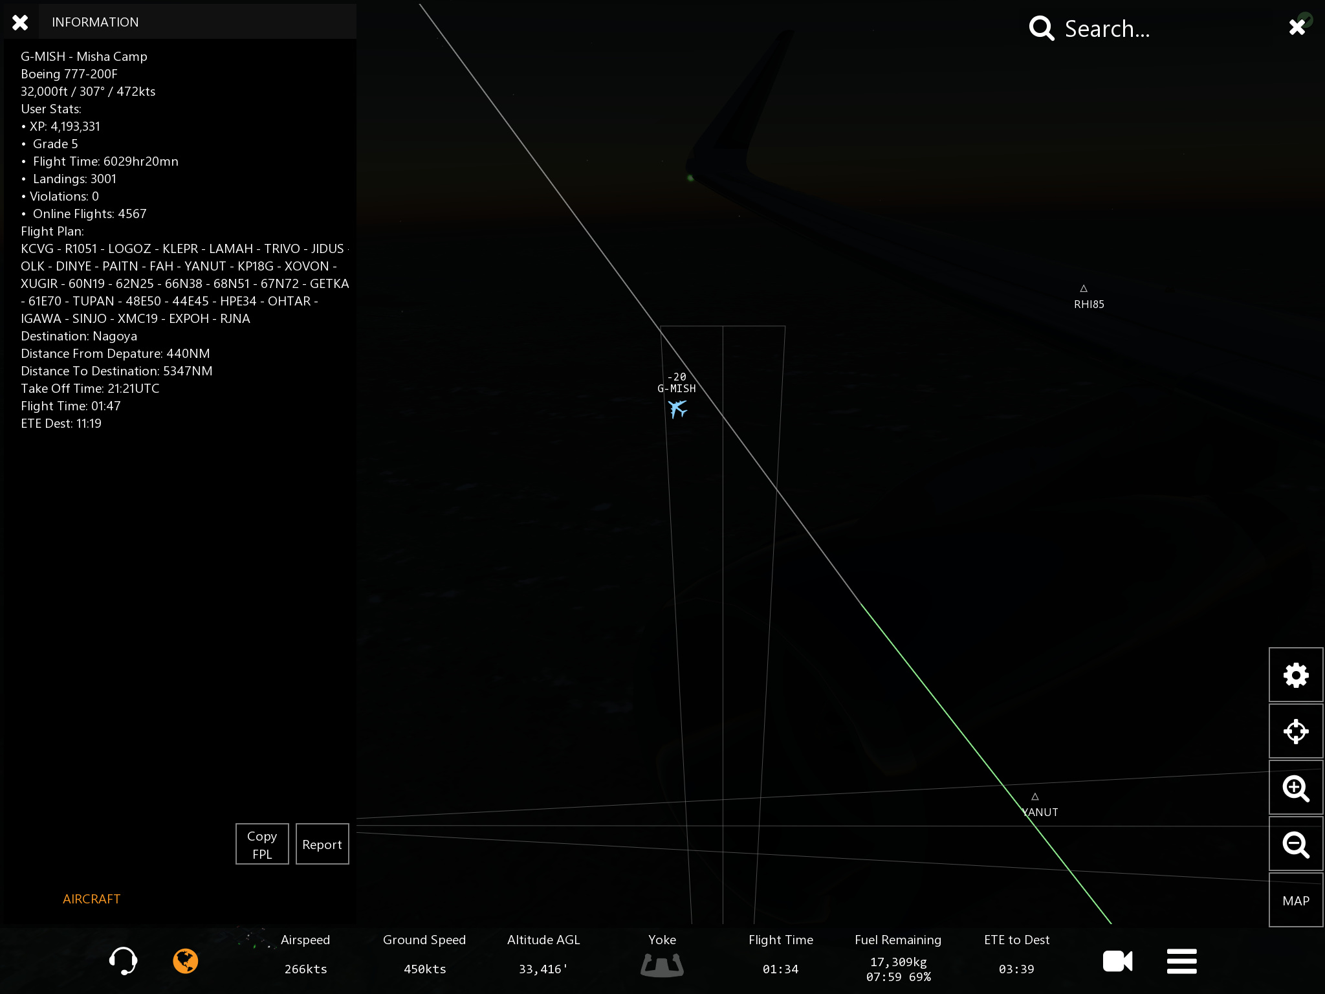1325x994 pixels.
Task: Close the search map overlay
Action: 1297,27
